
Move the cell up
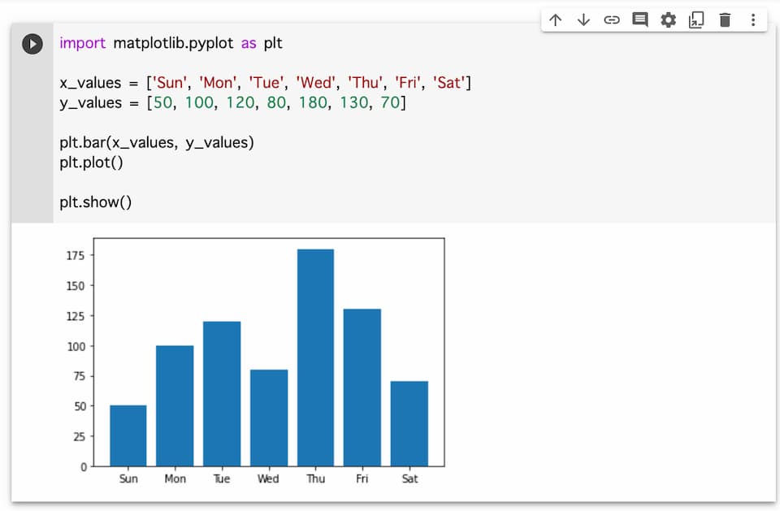[556, 20]
